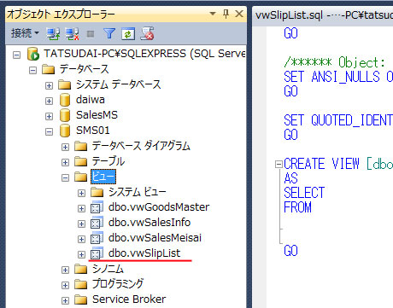Expand the シノニム folder
The image size is (393, 308).
tap(65, 270)
